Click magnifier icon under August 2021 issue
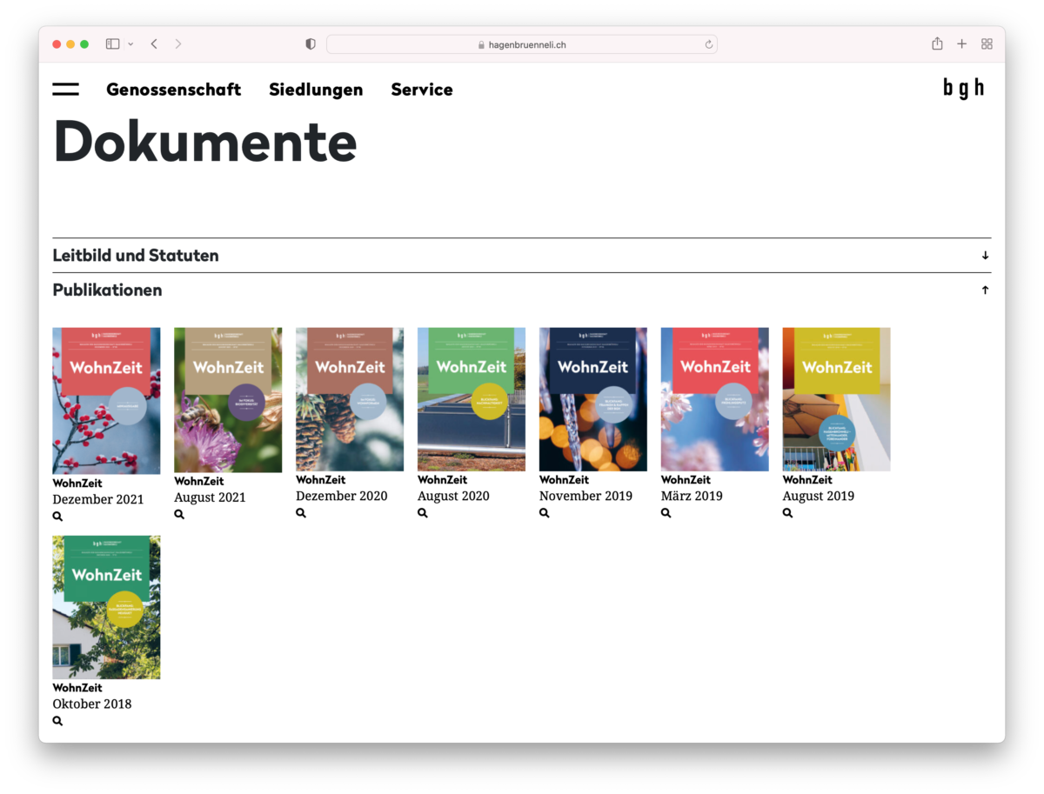The height and width of the screenshot is (794, 1044). tap(179, 515)
